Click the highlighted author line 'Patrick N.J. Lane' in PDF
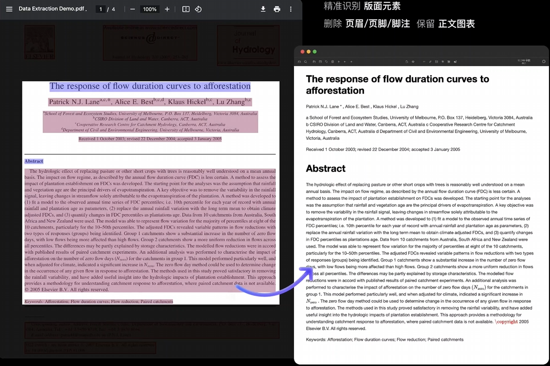This screenshot has height=366, width=550. pyautogui.click(x=150, y=102)
